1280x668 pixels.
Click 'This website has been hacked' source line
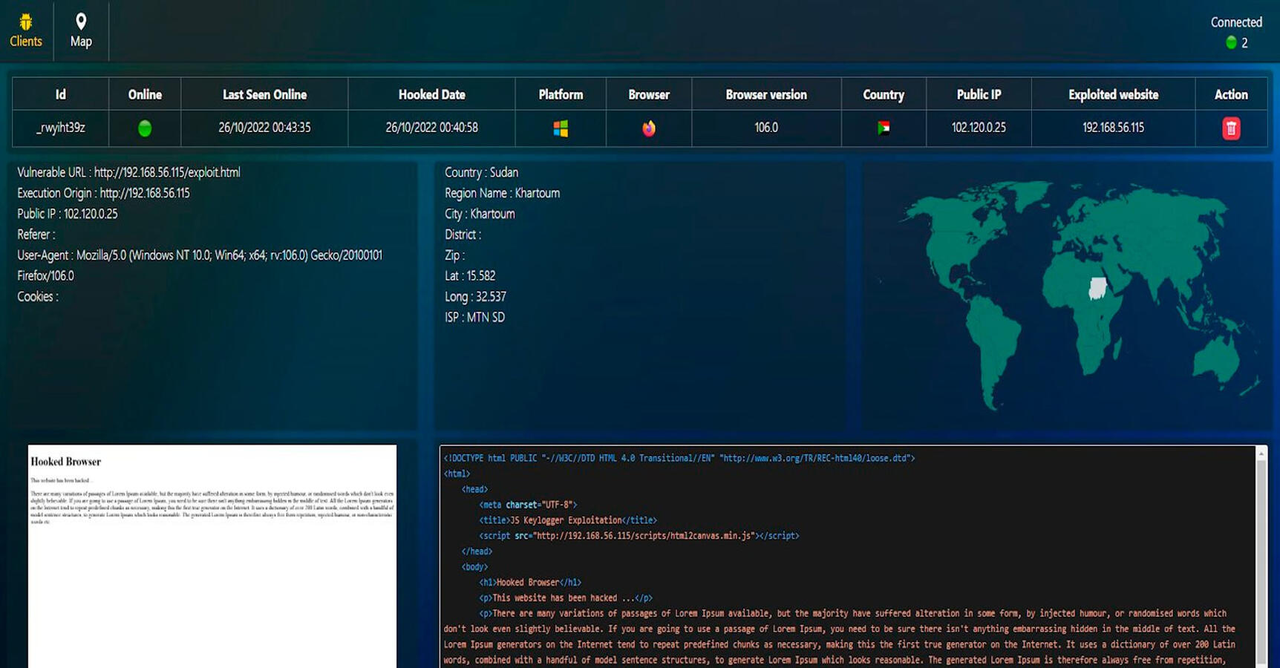click(x=566, y=598)
